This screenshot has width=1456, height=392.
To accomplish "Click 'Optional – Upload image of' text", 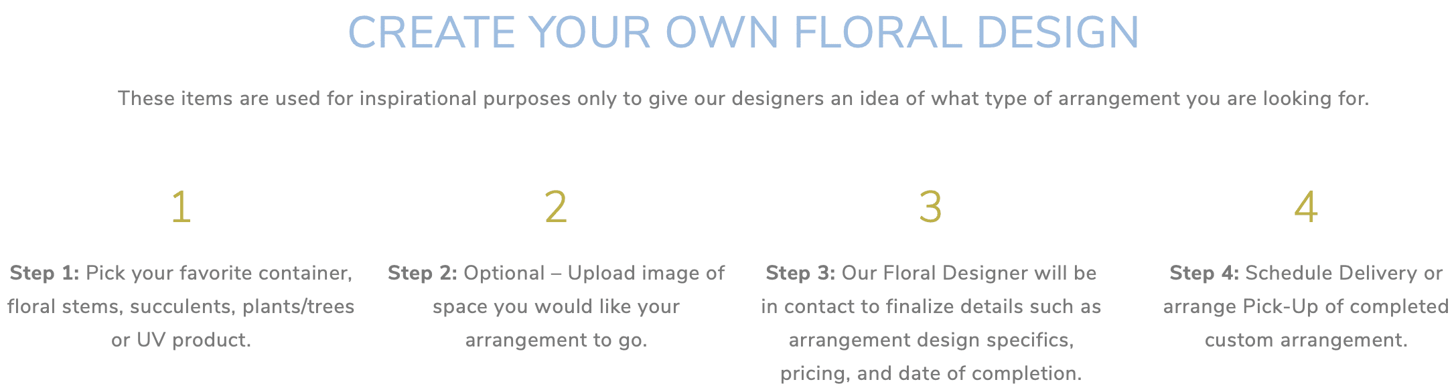I will pos(594,274).
